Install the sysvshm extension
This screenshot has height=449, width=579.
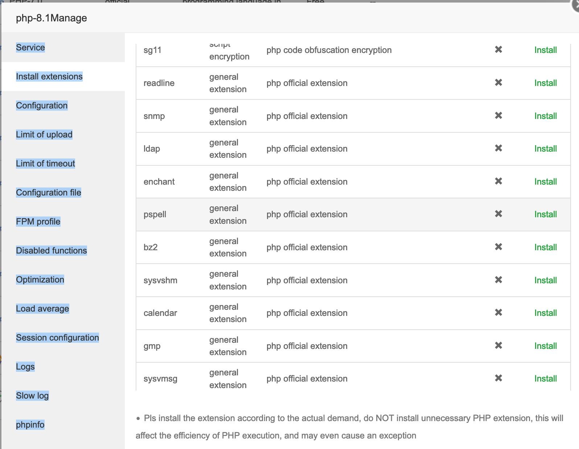click(x=545, y=280)
